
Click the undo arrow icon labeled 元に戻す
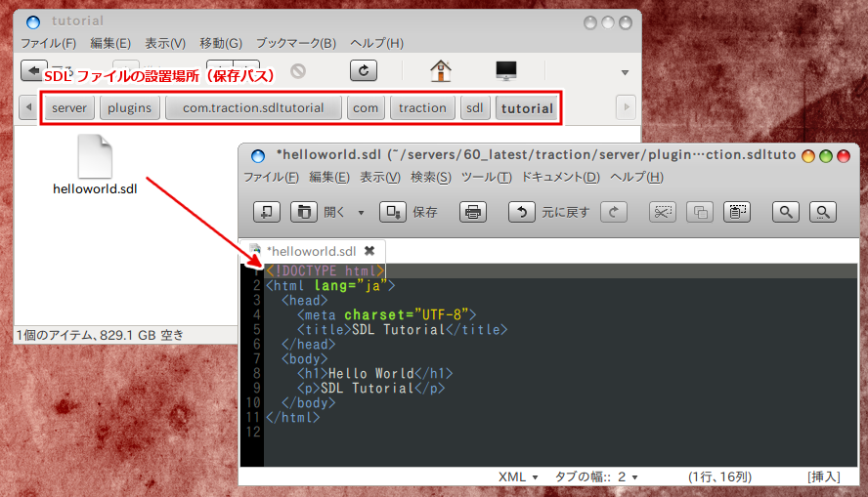(x=523, y=212)
